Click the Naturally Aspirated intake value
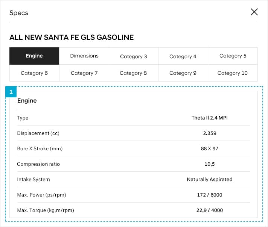268x227 pixels. [210, 179]
